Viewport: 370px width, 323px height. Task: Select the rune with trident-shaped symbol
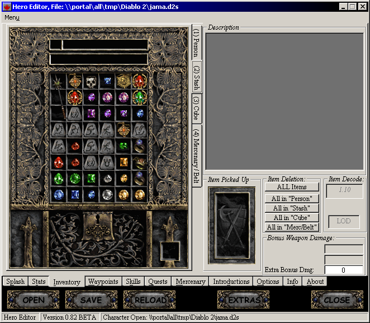pyautogui.click(x=107, y=162)
